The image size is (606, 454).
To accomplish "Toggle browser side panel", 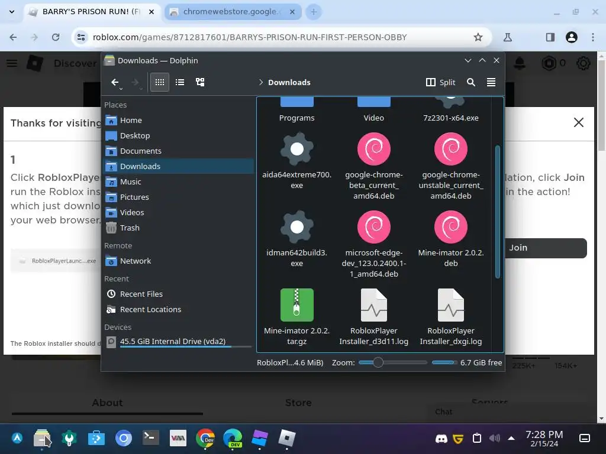I will coord(550,37).
